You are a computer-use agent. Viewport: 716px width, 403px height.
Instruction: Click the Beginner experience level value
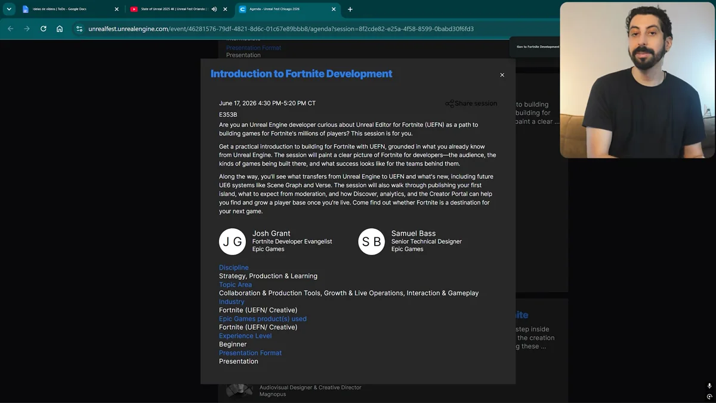click(233, 345)
